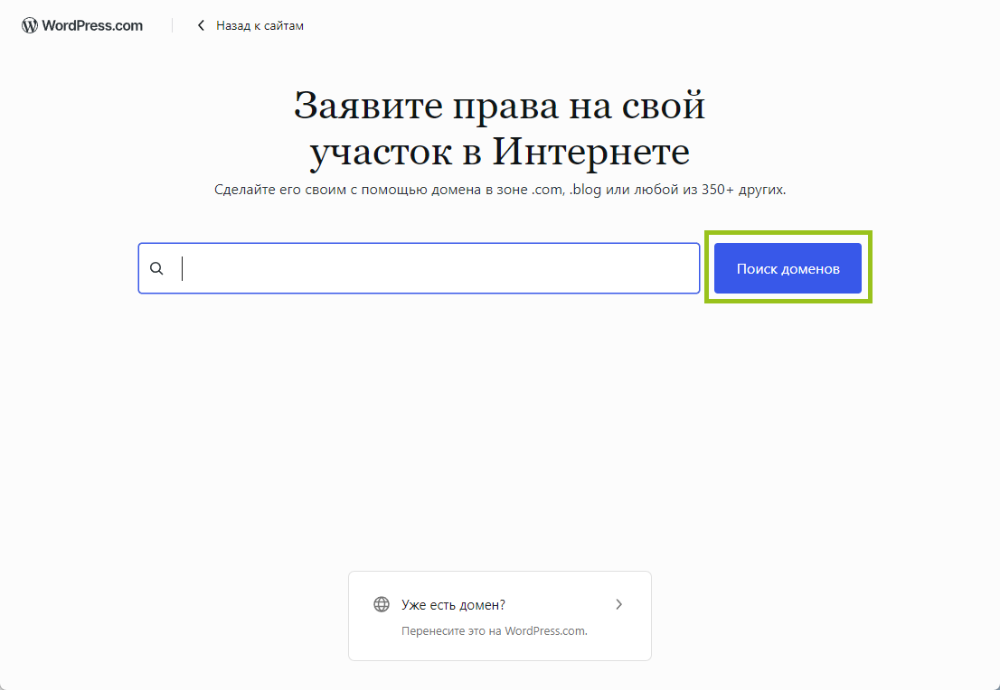Click the globe icon beside 'Уже есть домен?'
This screenshot has height=690, width=1000.
[x=382, y=604]
